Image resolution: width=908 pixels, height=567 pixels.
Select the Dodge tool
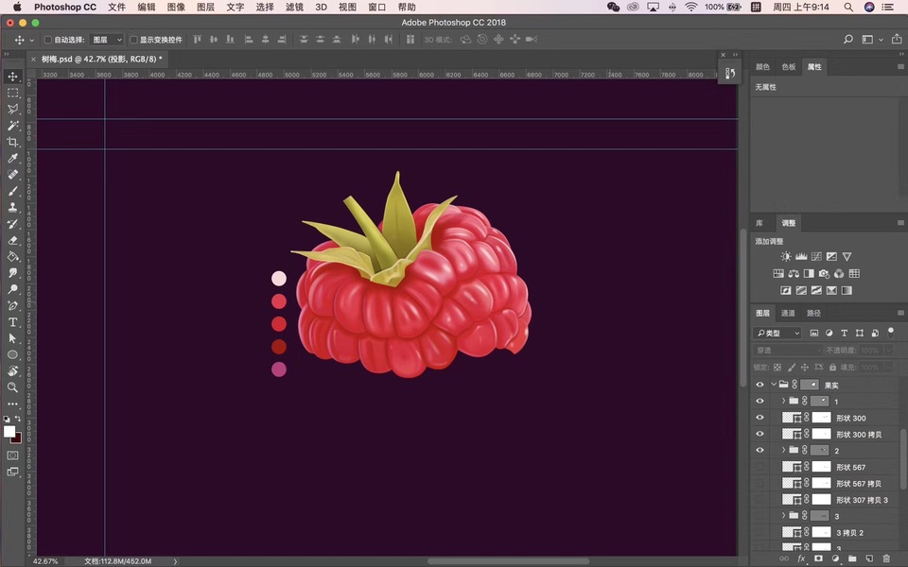(x=12, y=289)
